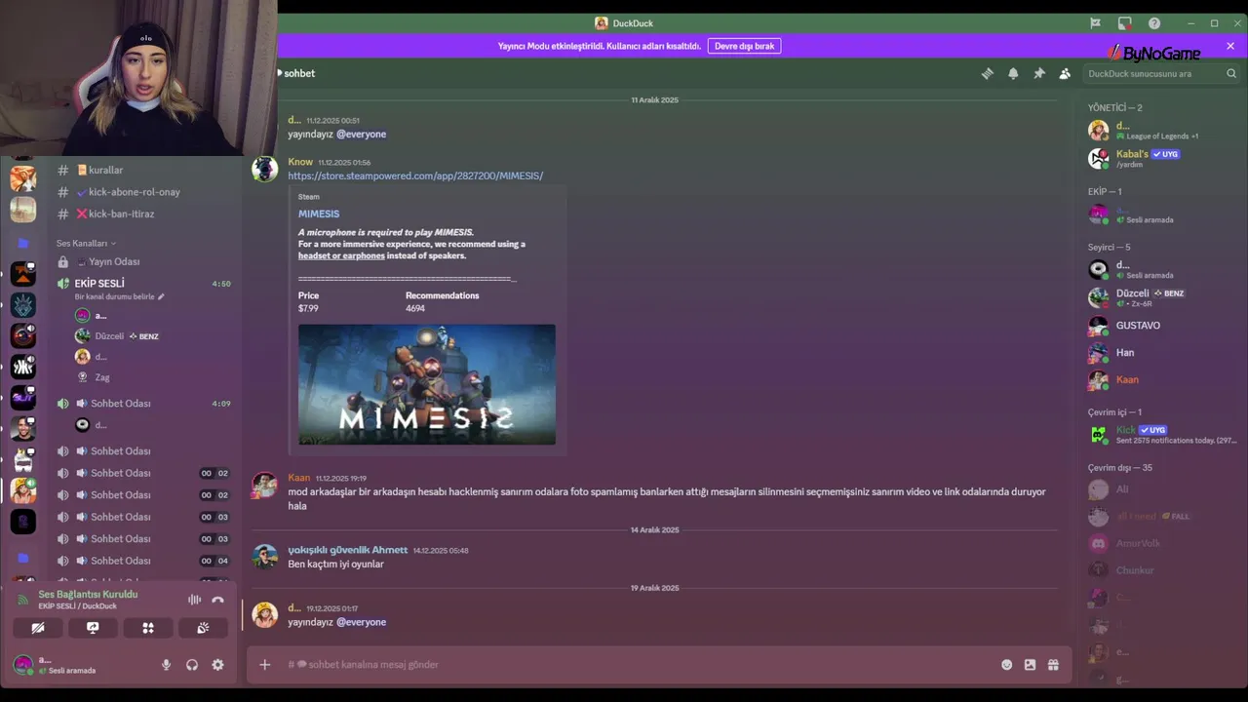
Task: Open the inbox icon in title bar
Action: [1124, 23]
